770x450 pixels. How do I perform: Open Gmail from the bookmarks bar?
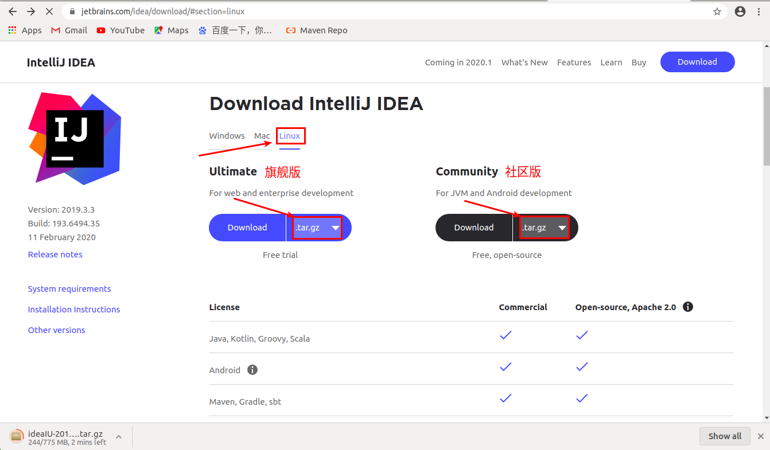[x=68, y=30]
